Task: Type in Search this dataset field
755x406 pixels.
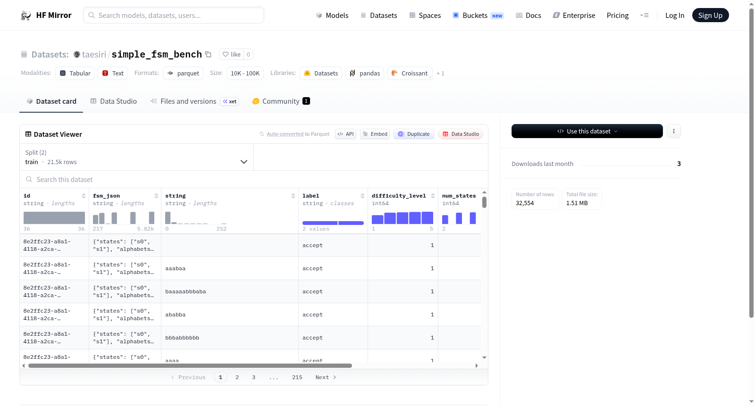Action: coord(254,179)
